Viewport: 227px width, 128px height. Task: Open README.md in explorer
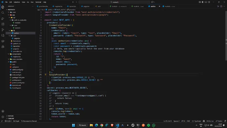click(16, 85)
